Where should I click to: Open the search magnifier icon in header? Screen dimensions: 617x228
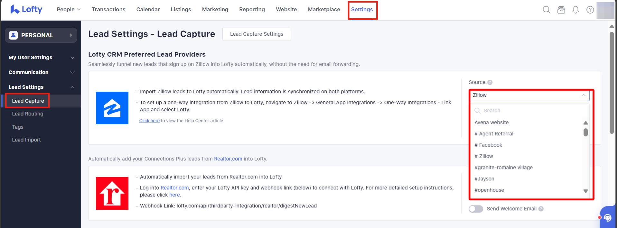tap(546, 10)
